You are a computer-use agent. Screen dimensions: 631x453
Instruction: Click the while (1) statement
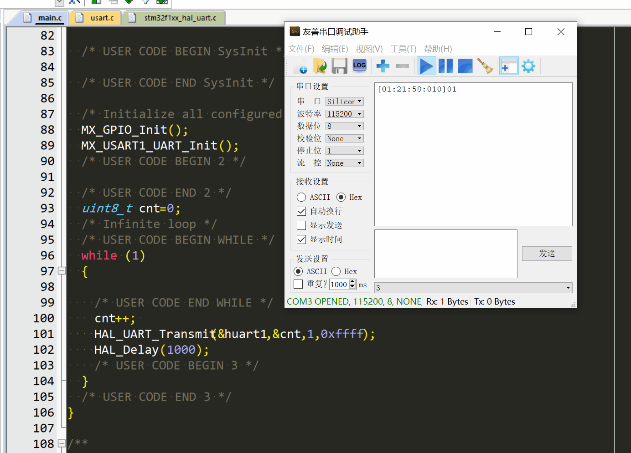pos(113,255)
